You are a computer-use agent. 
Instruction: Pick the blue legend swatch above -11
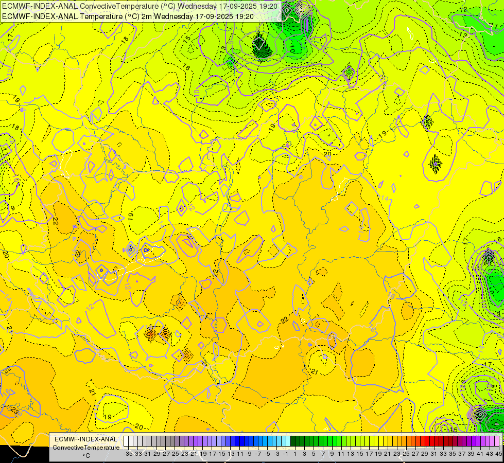point(237,441)
